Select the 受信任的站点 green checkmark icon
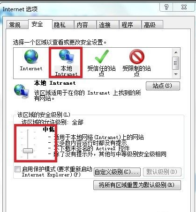Viewport: 196px width, 212px height. coord(102,57)
